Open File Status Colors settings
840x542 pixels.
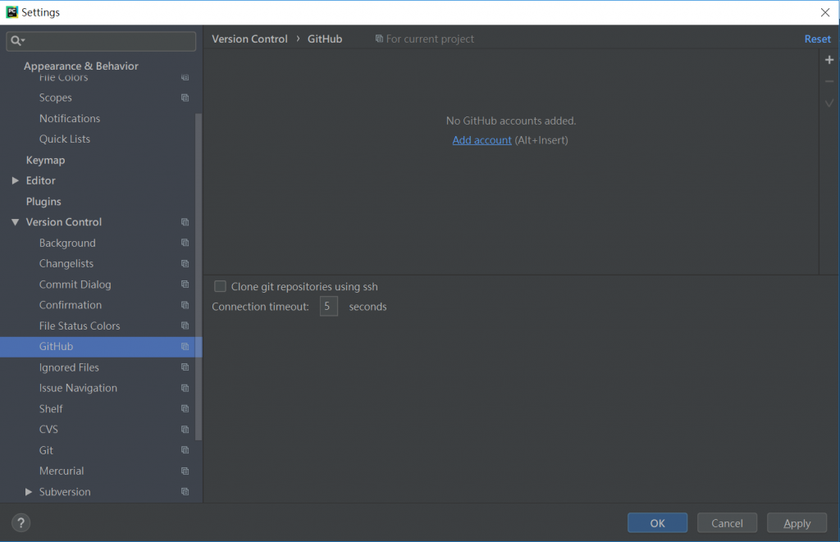80,326
